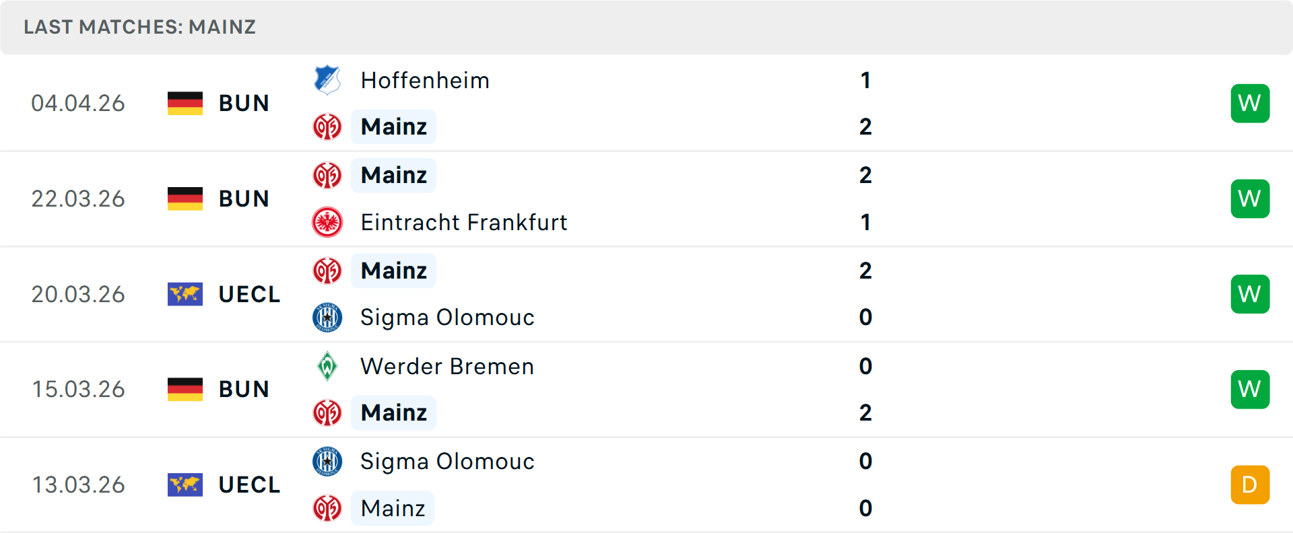Open the Werder Bremen team link

tap(447, 366)
